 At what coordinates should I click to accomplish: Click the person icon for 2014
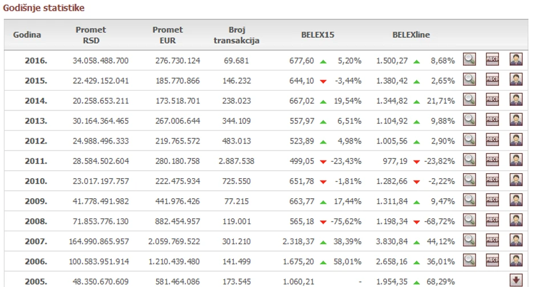click(516, 100)
